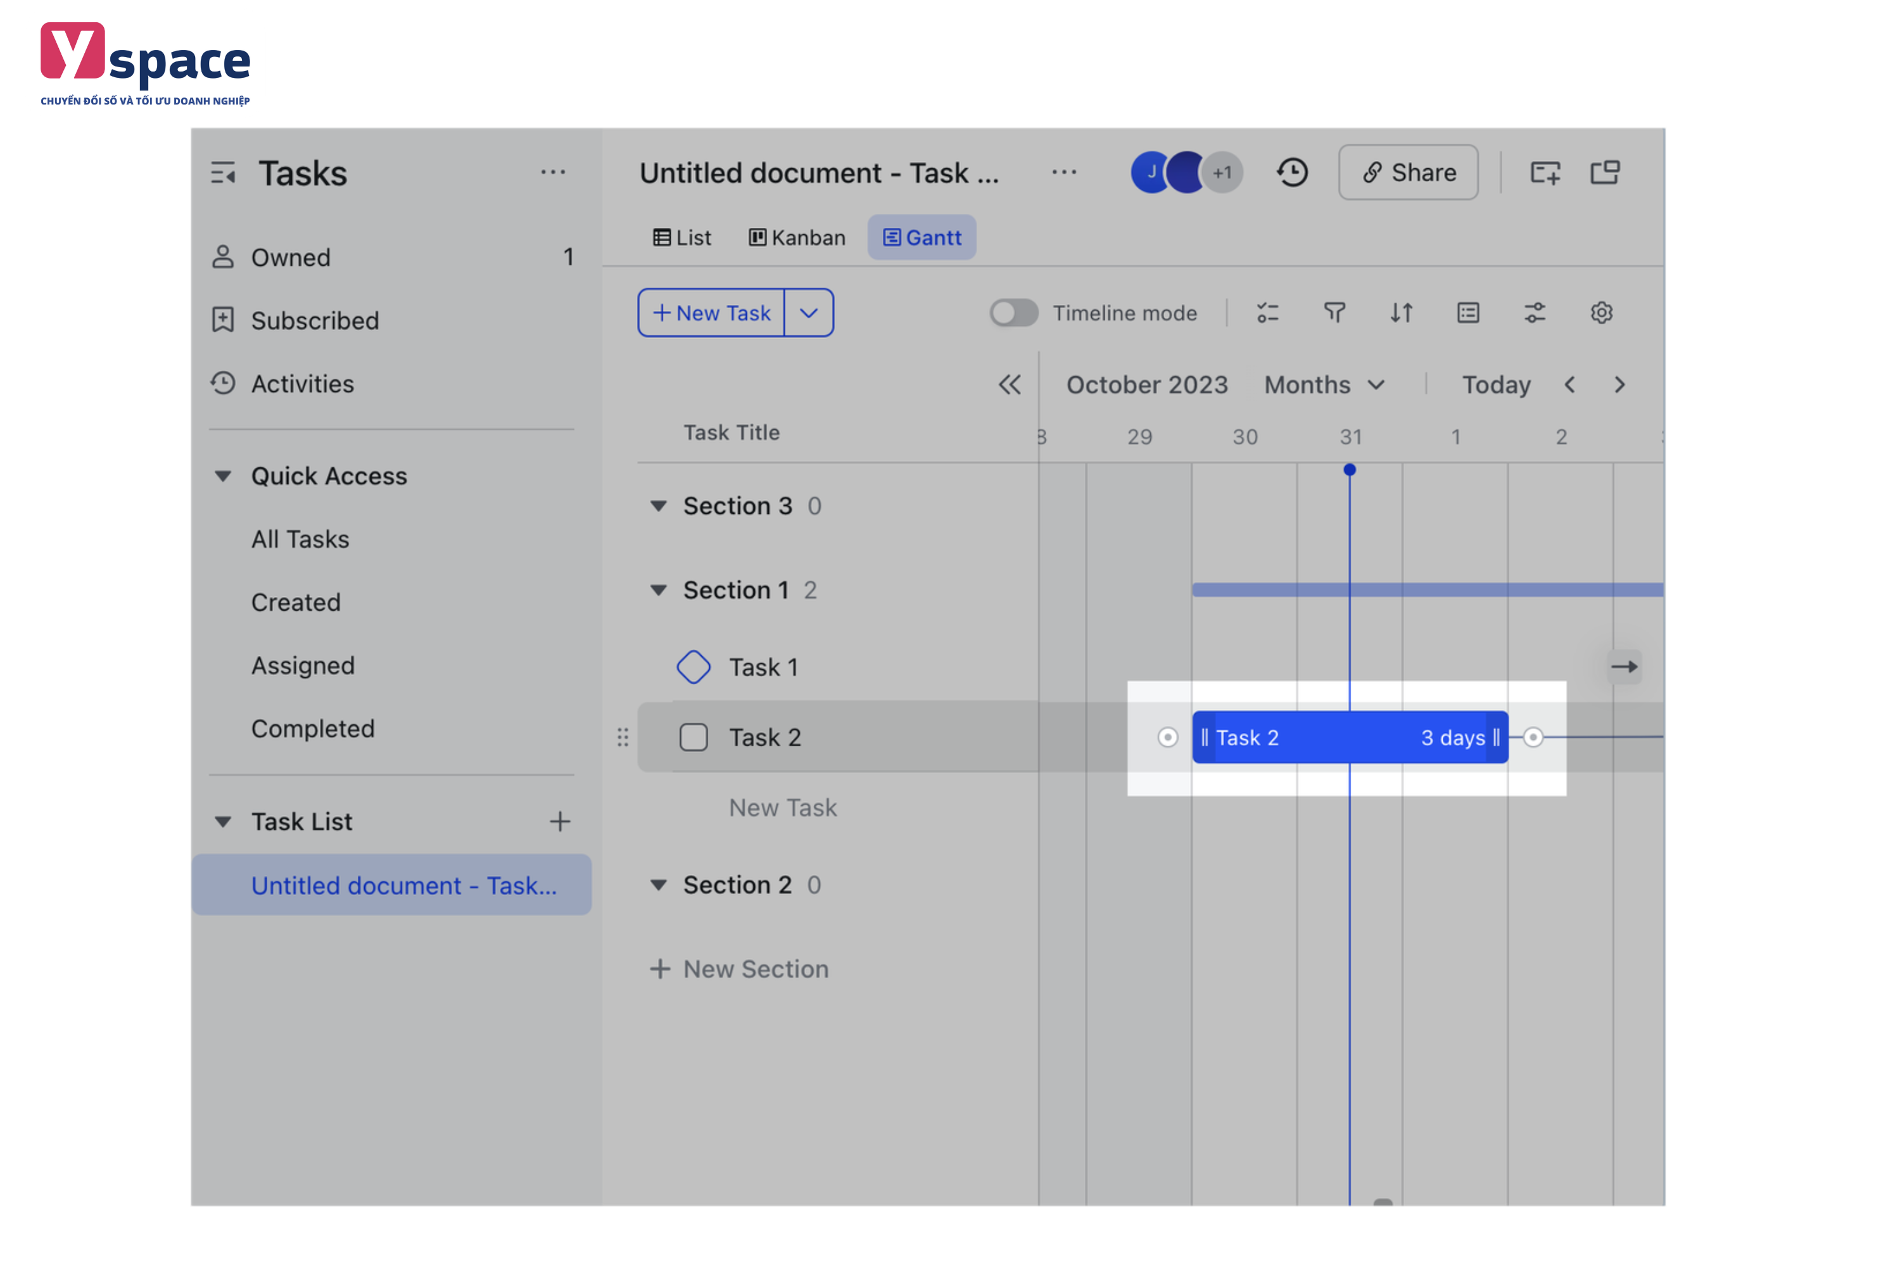Open the filter icon
This screenshot has height=1266, width=1900.
coord(1334,313)
